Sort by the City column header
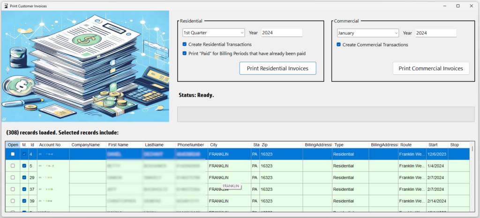The image size is (480, 218). (229, 145)
